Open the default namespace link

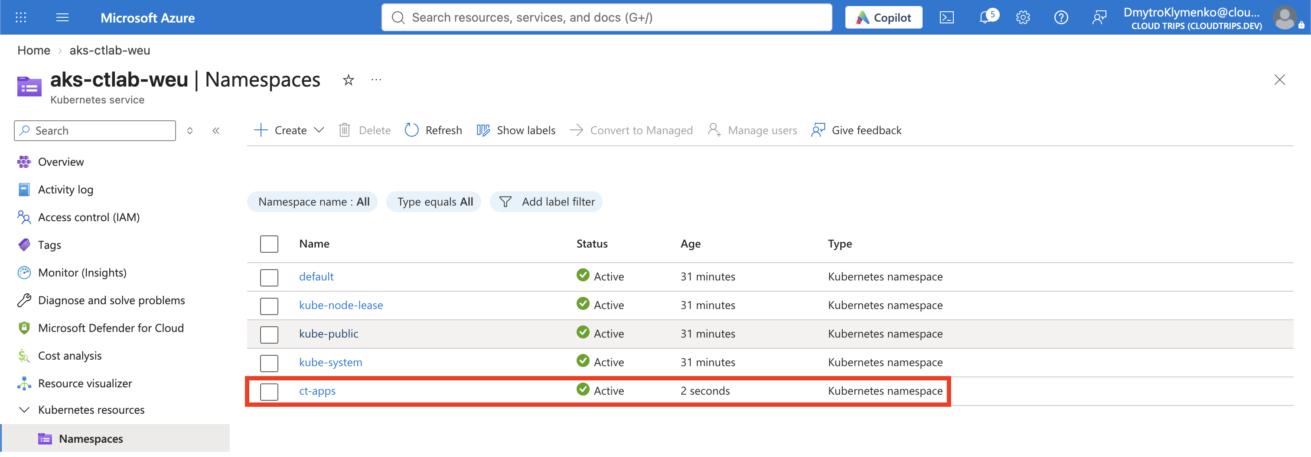316,276
